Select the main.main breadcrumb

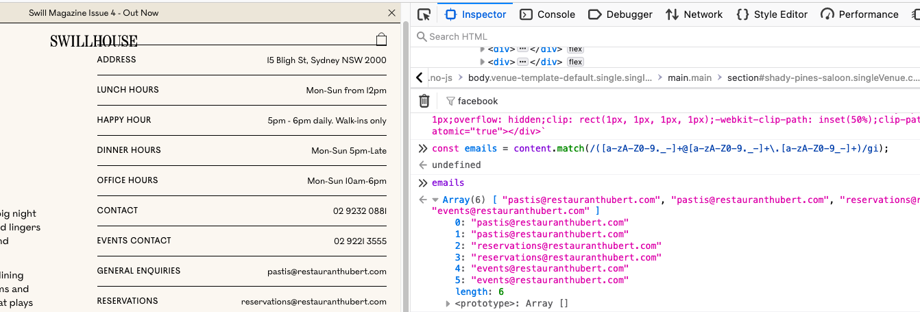pyautogui.click(x=690, y=77)
